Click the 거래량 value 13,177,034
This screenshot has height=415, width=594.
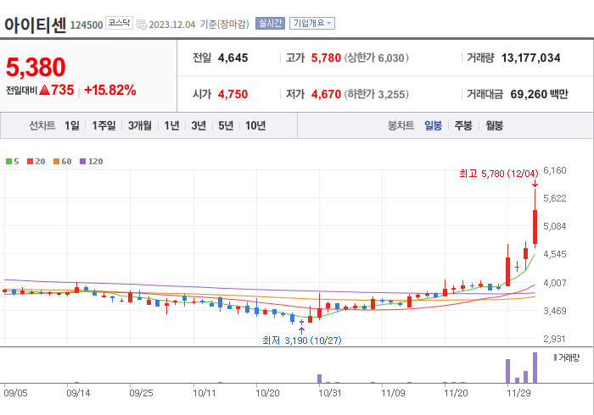click(x=530, y=58)
